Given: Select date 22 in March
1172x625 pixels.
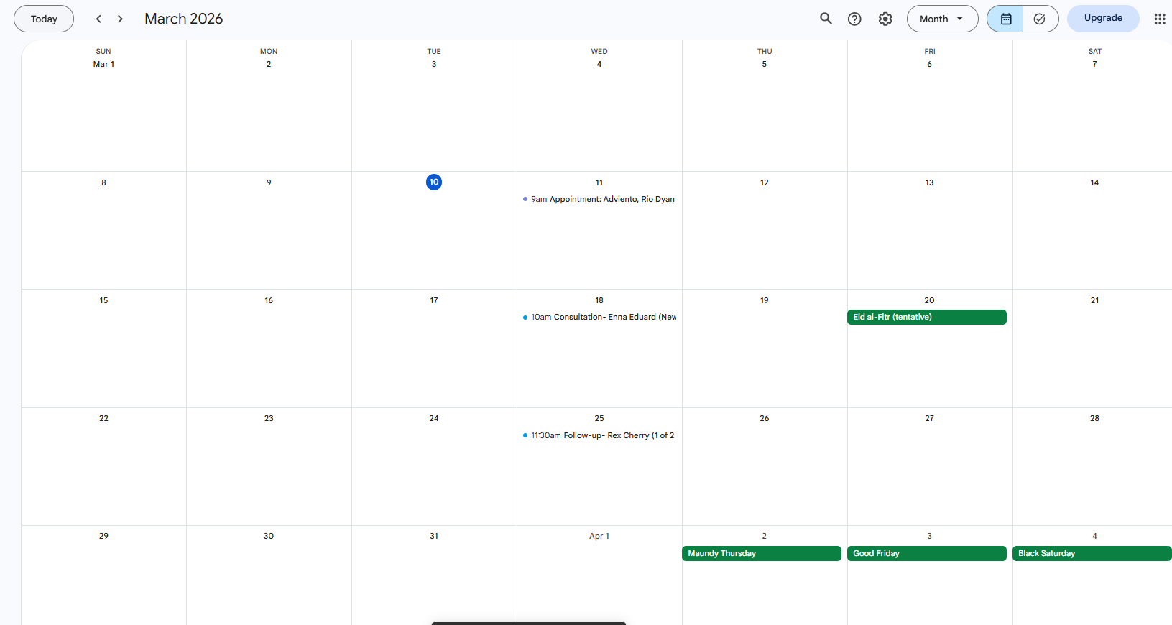Looking at the screenshot, I should 103,418.
